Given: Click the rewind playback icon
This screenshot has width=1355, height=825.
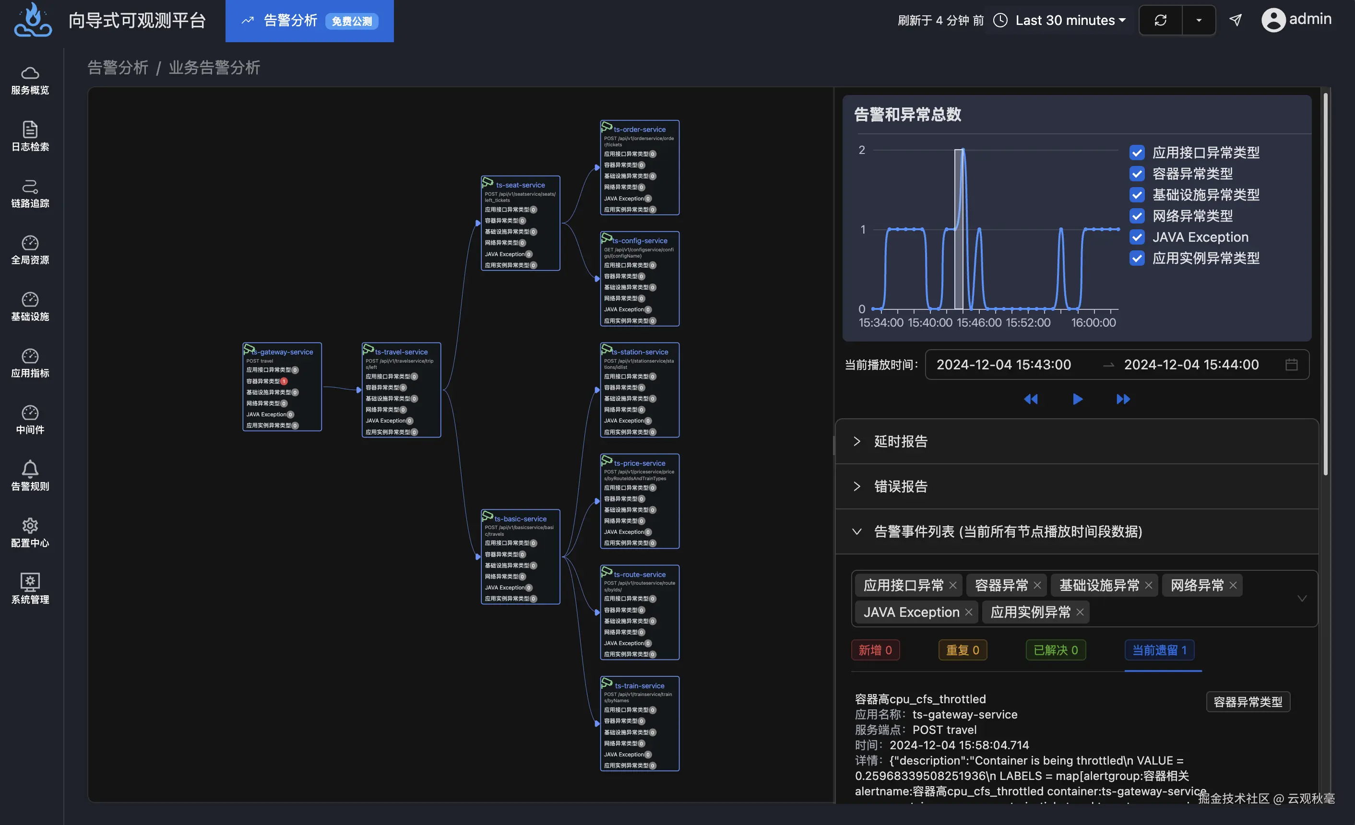Looking at the screenshot, I should (x=1031, y=399).
